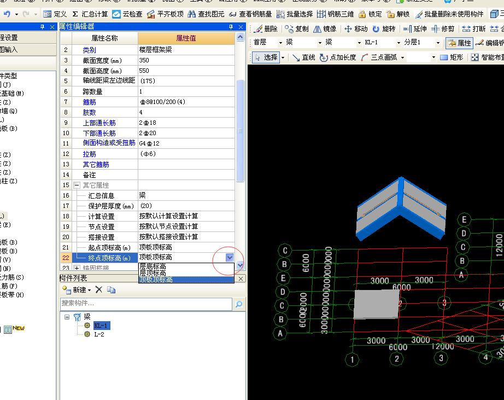Pin the 属性编辑器 panel
Screen dimensions: 504x400
[231, 27]
